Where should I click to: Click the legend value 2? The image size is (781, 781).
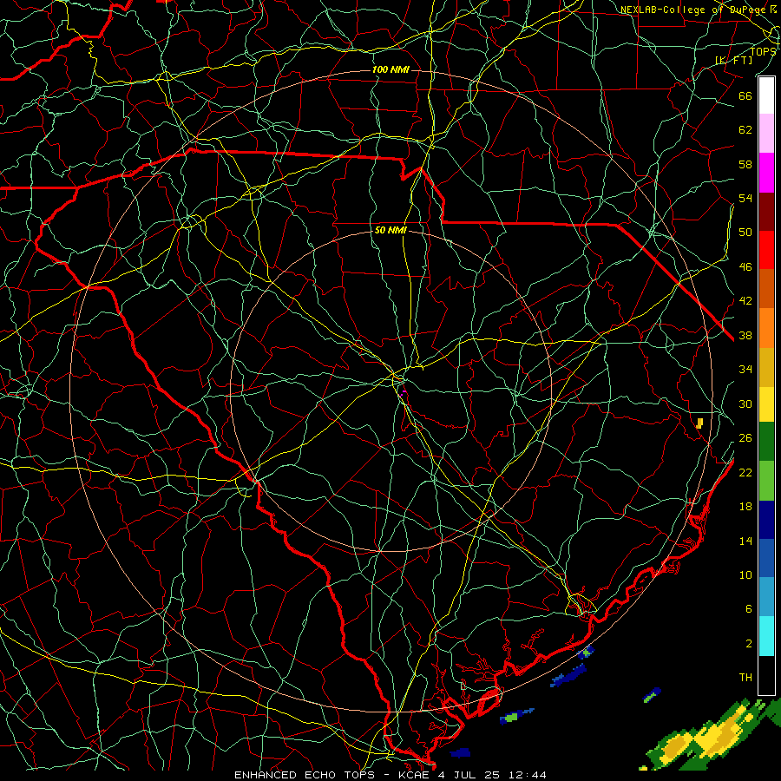[748, 644]
